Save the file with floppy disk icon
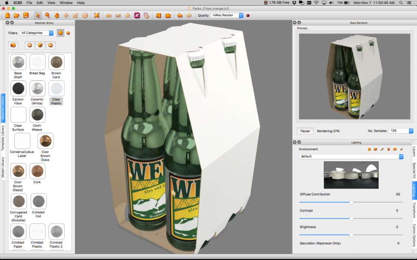This screenshot has height=260, width=417. coord(26,15)
